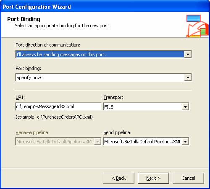Click inside the URI text field
The width and height of the screenshot is (210, 189).
click(x=58, y=107)
